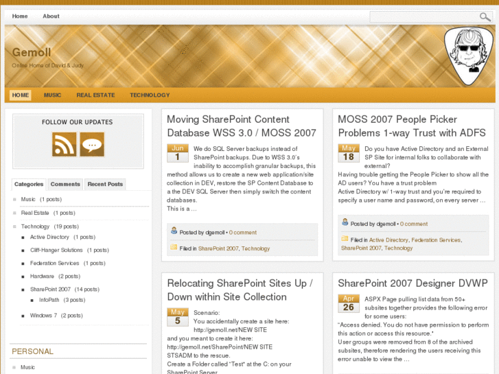Open the Federation Services subcategory in sidebar

coord(54,264)
